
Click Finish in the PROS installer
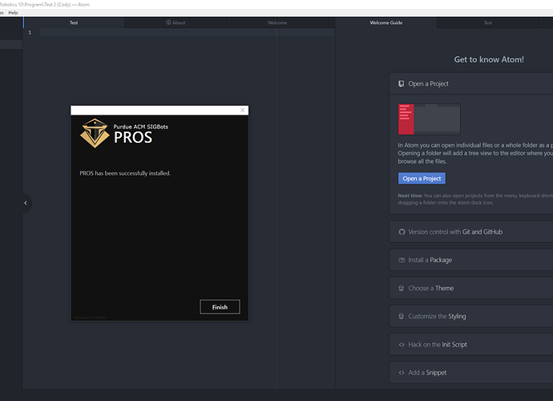pyautogui.click(x=220, y=306)
